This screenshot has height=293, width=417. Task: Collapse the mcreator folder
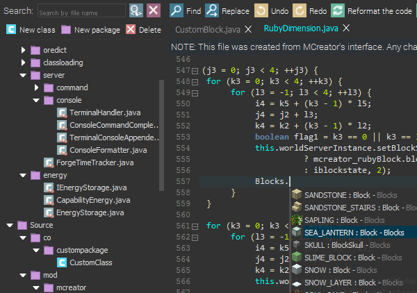36,287
